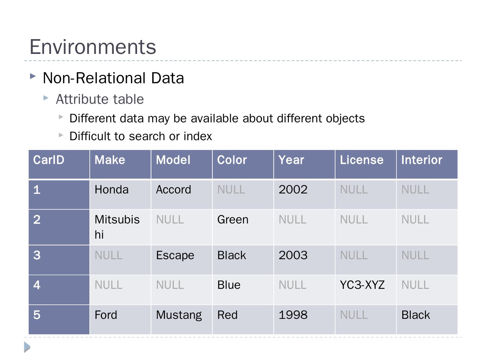
Task: Click the Make column header
Action: (x=110, y=160)
